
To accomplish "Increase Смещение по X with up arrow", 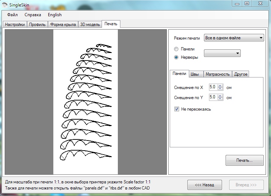I will click(x=220, y=85).
